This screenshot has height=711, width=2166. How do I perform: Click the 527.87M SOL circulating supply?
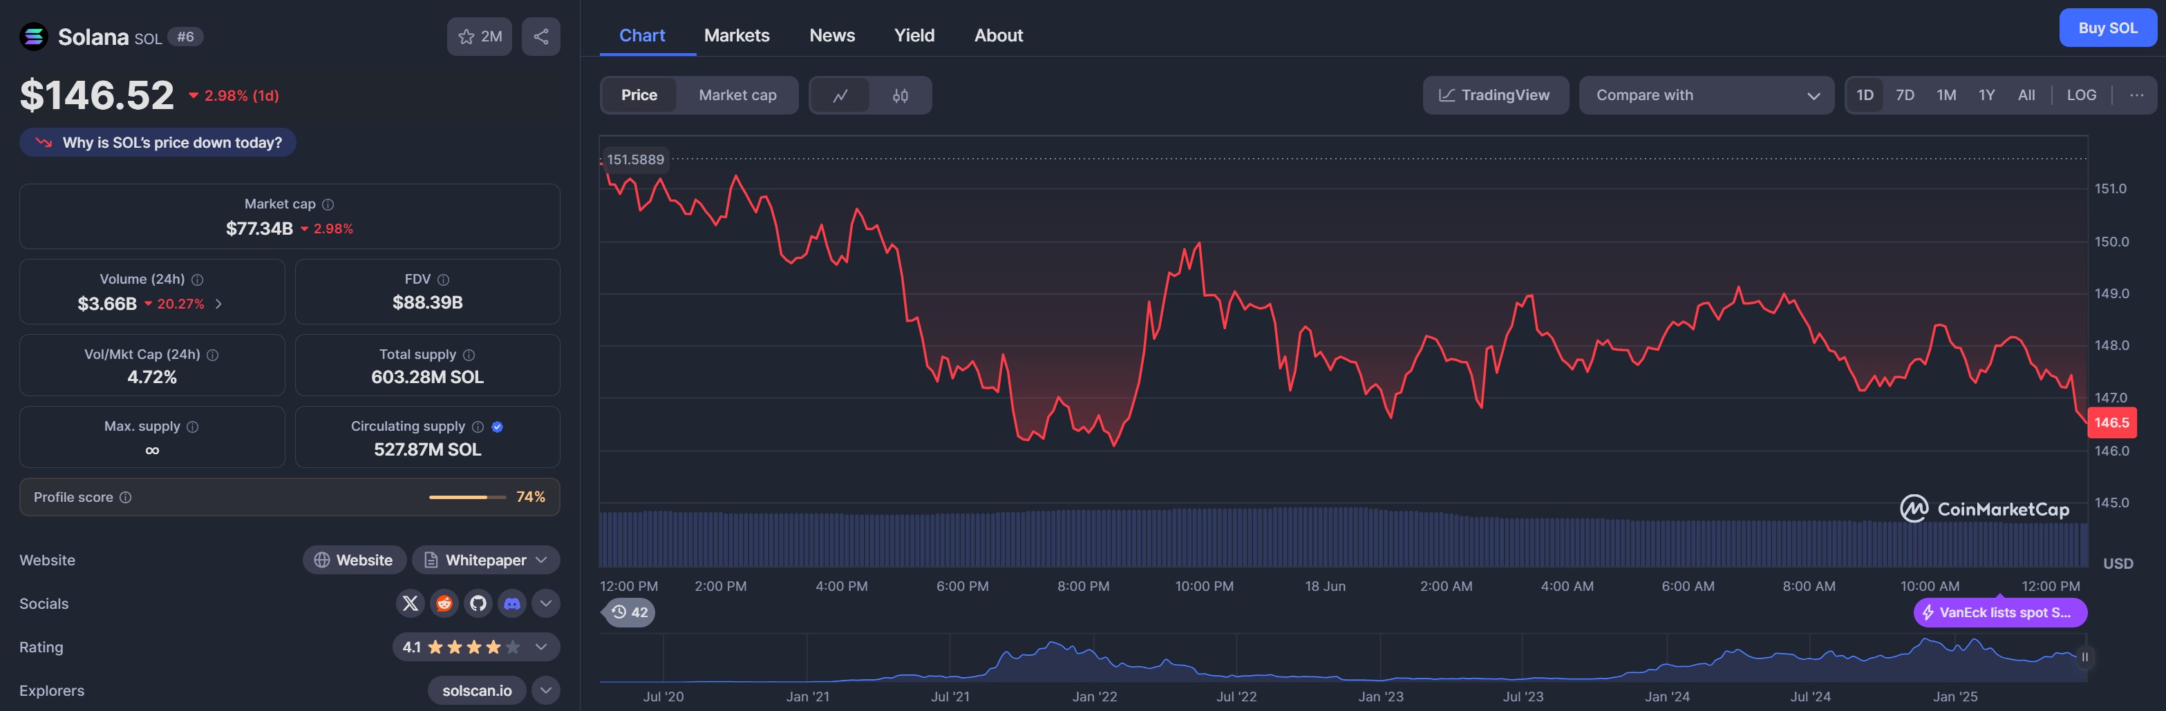[x=427, y=450]
